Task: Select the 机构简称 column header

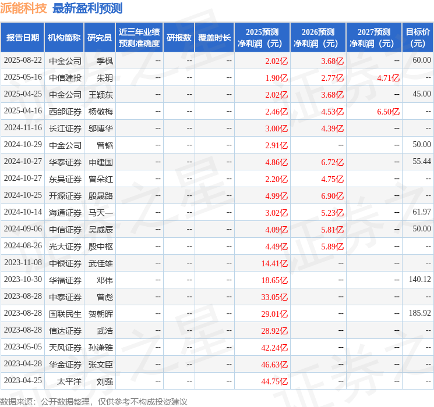Action: pyautogui.click(x=64, y=38)
